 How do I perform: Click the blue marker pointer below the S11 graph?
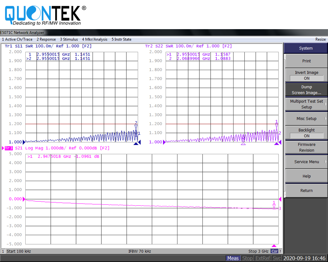pos(136,143)
